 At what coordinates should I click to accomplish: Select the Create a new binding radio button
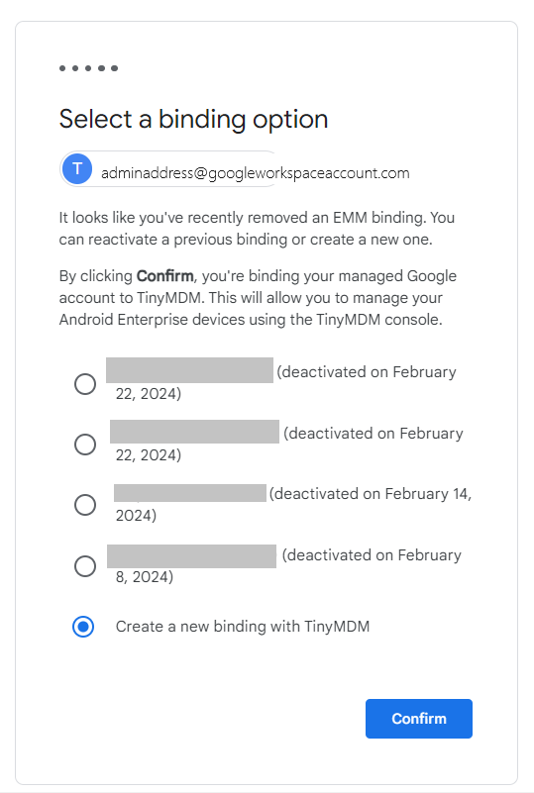83,627
